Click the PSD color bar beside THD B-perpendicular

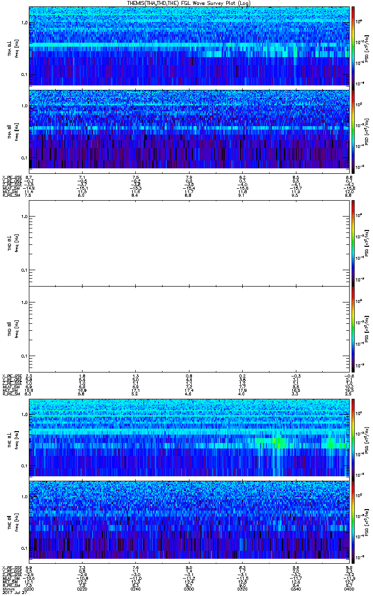click(353, 242)
